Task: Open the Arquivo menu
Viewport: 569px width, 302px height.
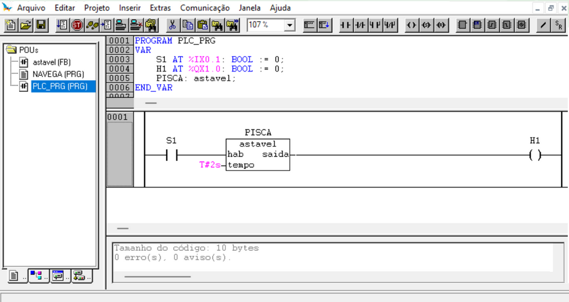Action: (x=31, y=7)
